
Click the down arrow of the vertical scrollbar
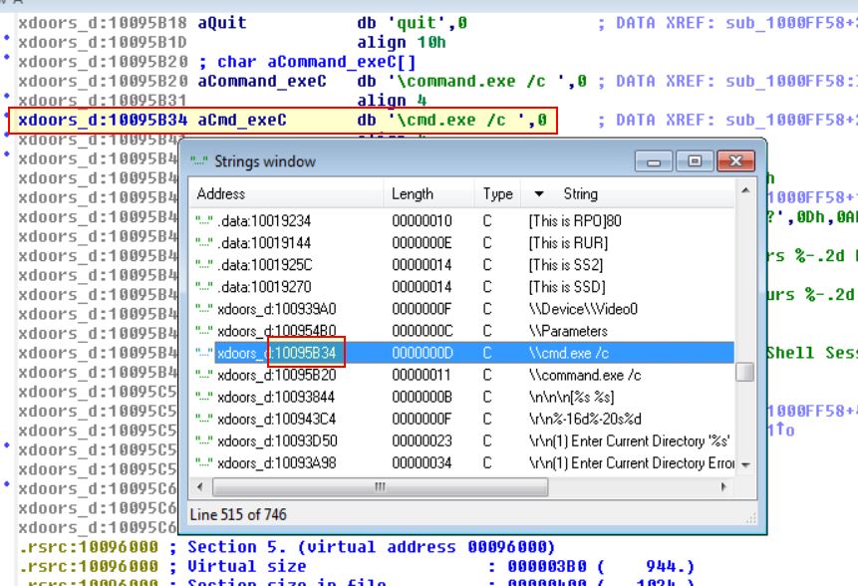(x=744, y=465)
